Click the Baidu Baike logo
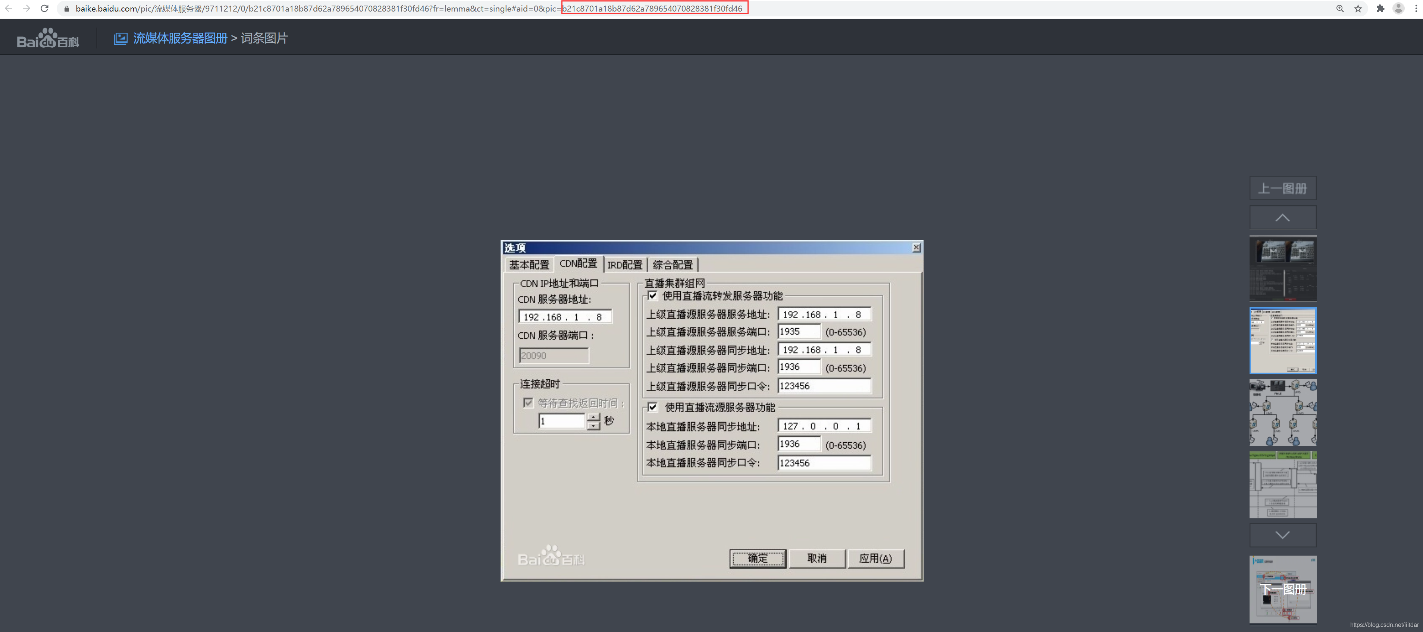Screen dimensions: 1423x632 point(48,38)
